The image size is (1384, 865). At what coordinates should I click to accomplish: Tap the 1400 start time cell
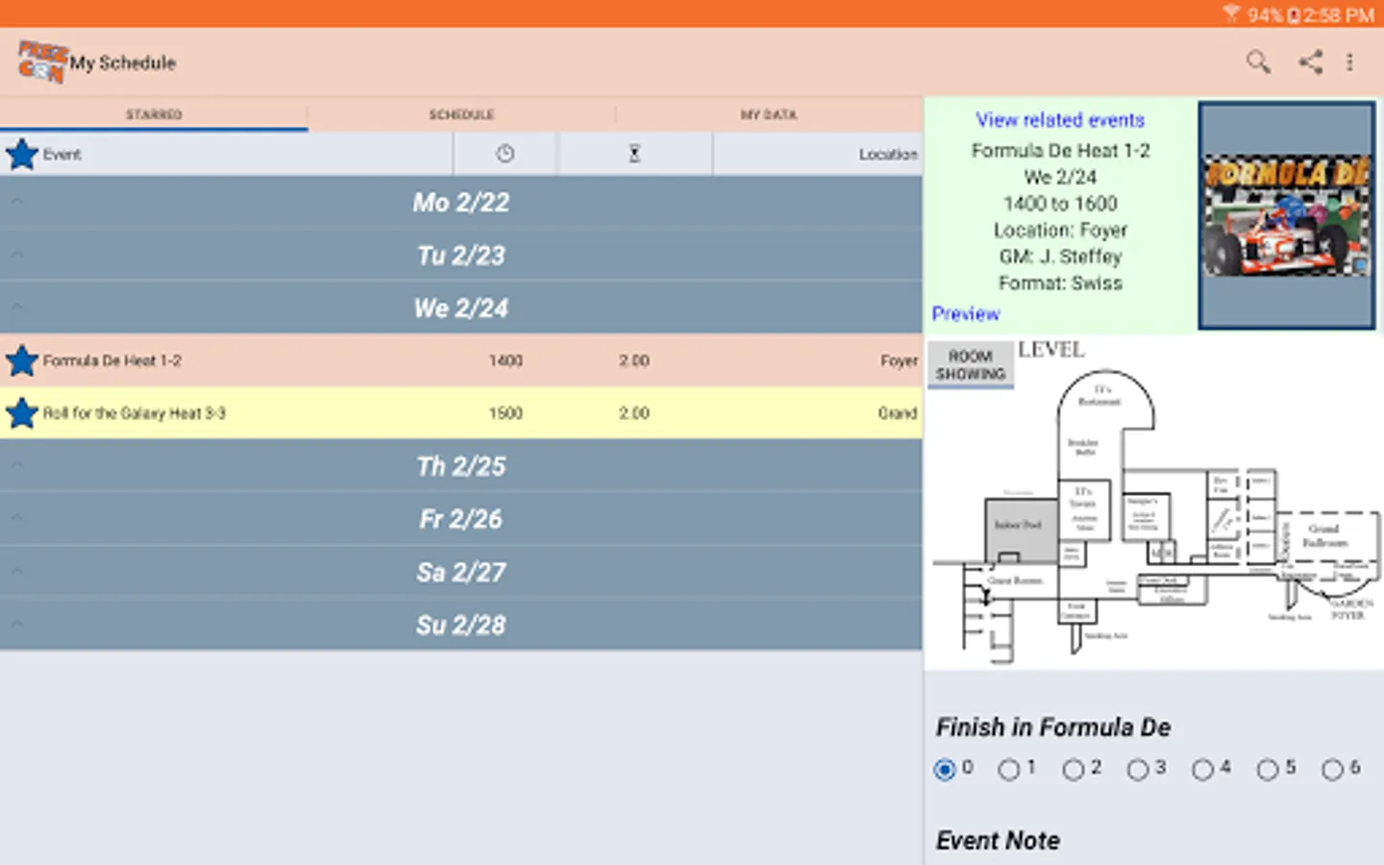(x=506, y=360)
